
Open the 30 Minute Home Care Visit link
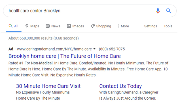pos(48,86)
